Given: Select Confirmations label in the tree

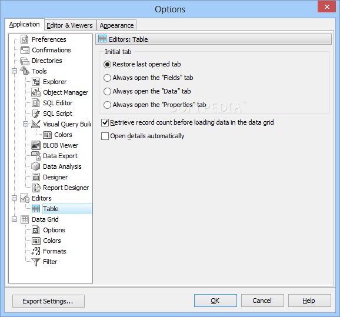Looking at the screenshot, I should tap(51, 50).
